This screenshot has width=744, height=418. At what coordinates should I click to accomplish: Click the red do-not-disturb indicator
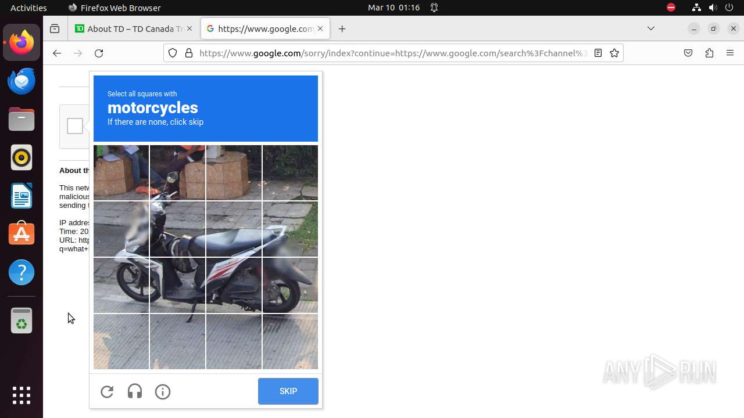click(x=671, y=8)
